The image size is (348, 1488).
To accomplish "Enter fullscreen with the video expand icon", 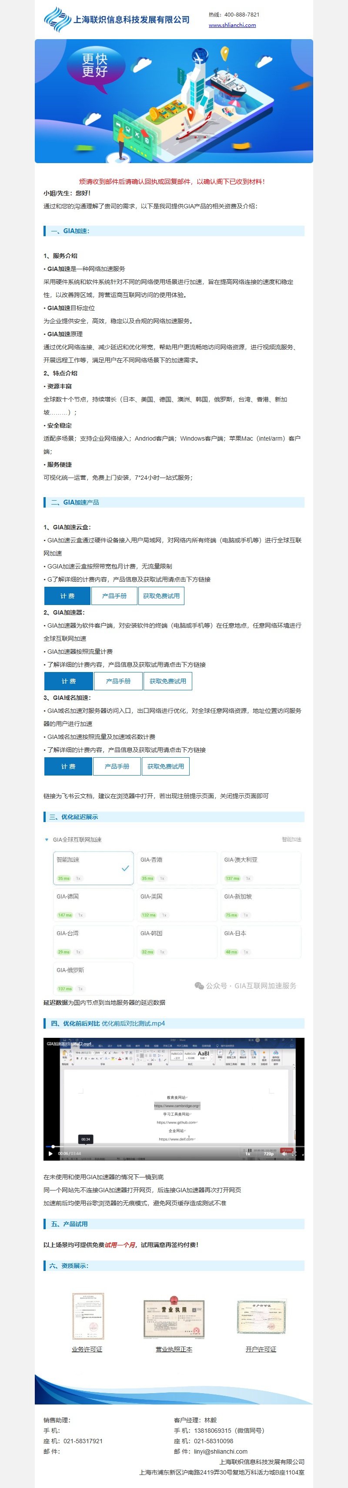I will coord(294,1154).
